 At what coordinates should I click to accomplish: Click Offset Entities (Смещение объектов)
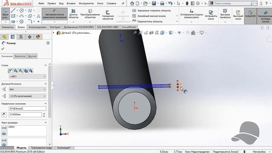coord(108,15)
